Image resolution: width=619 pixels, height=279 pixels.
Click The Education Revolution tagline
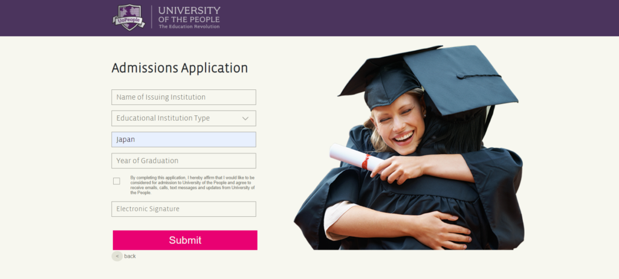[x=189, y=27]
